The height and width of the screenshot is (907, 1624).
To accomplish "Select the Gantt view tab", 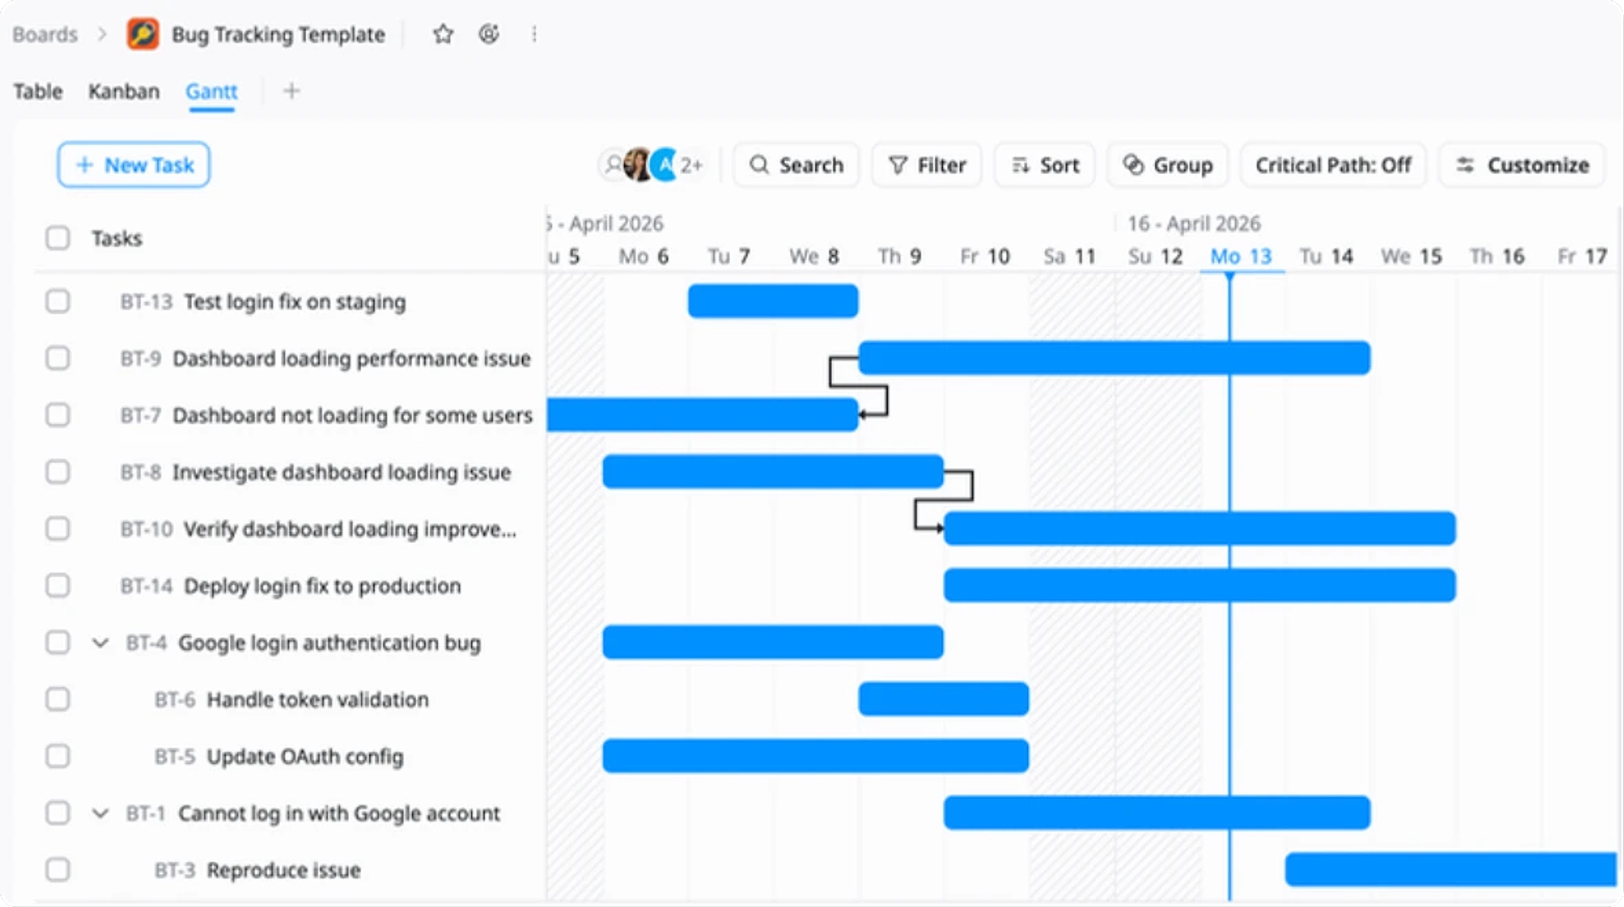I will 211,91.
